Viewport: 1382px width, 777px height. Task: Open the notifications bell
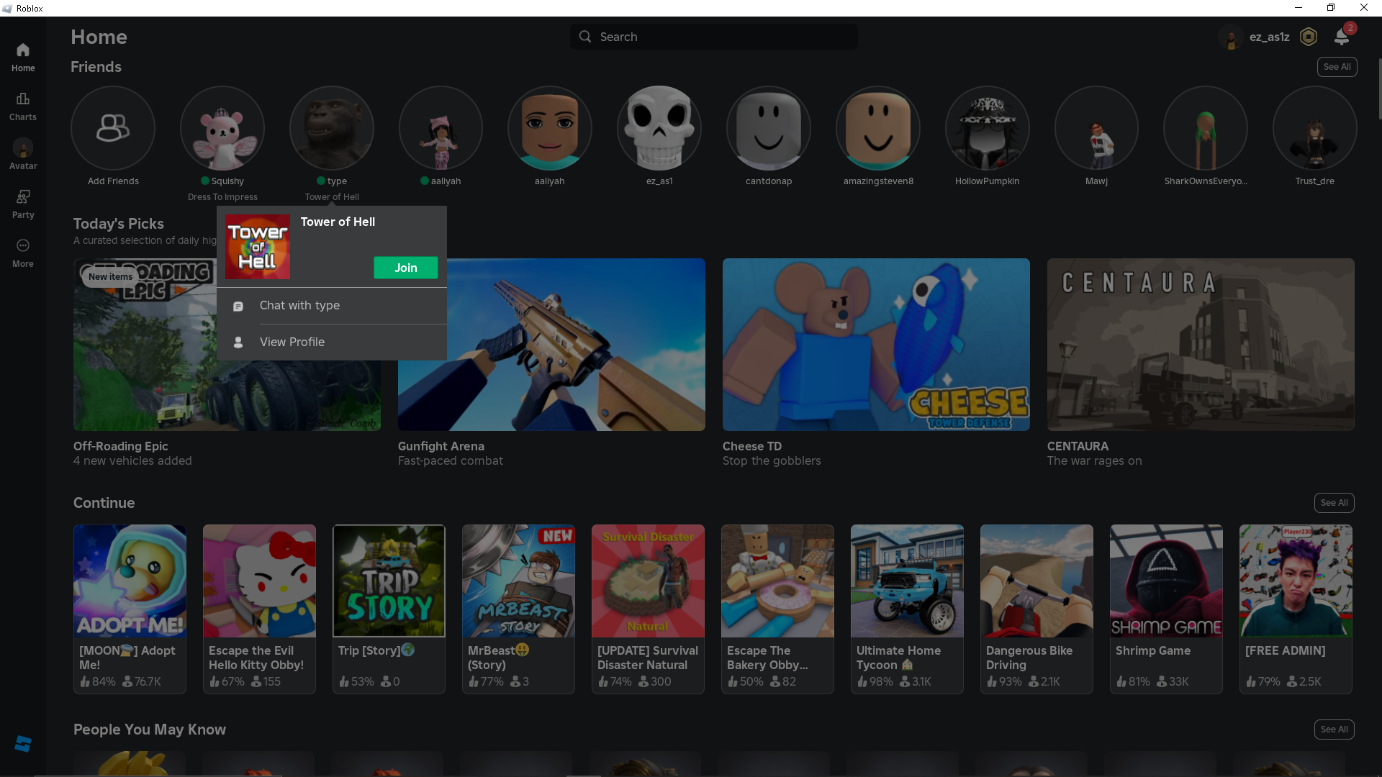pyautogui.click(x=1342, y=37)
